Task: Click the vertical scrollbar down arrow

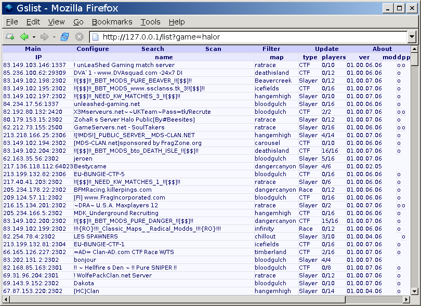Action: (x=414, y=290)
